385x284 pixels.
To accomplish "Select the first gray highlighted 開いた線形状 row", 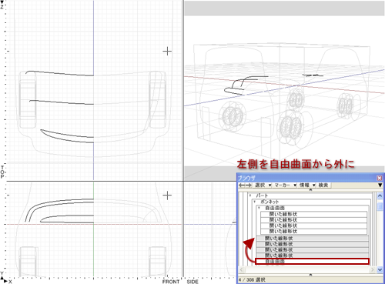I will [x=313, y=239].
